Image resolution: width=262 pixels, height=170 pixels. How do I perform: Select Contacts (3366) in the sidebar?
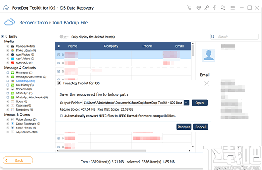(26, 81)
